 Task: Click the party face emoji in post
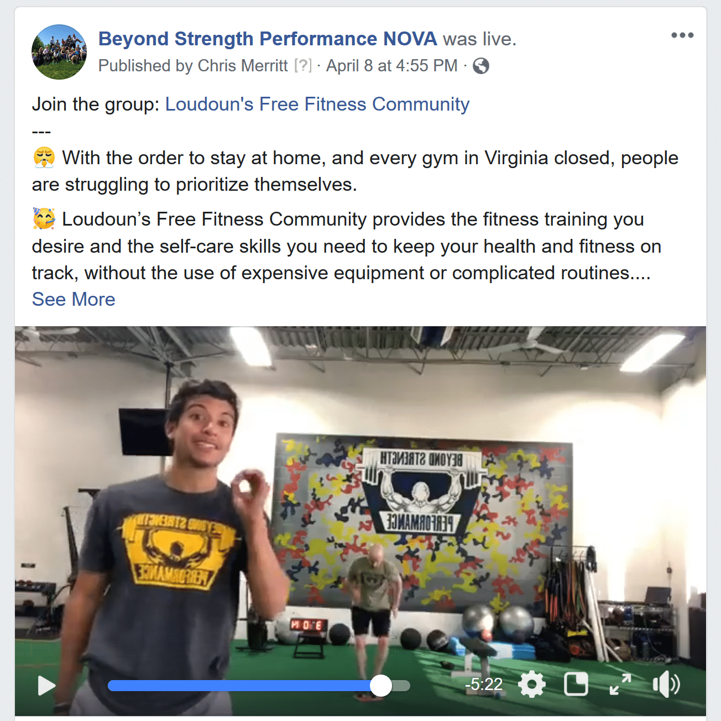44,219
